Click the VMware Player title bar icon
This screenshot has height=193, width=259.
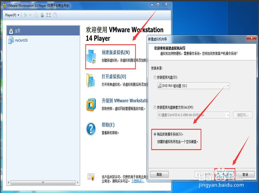pos(5,5)
